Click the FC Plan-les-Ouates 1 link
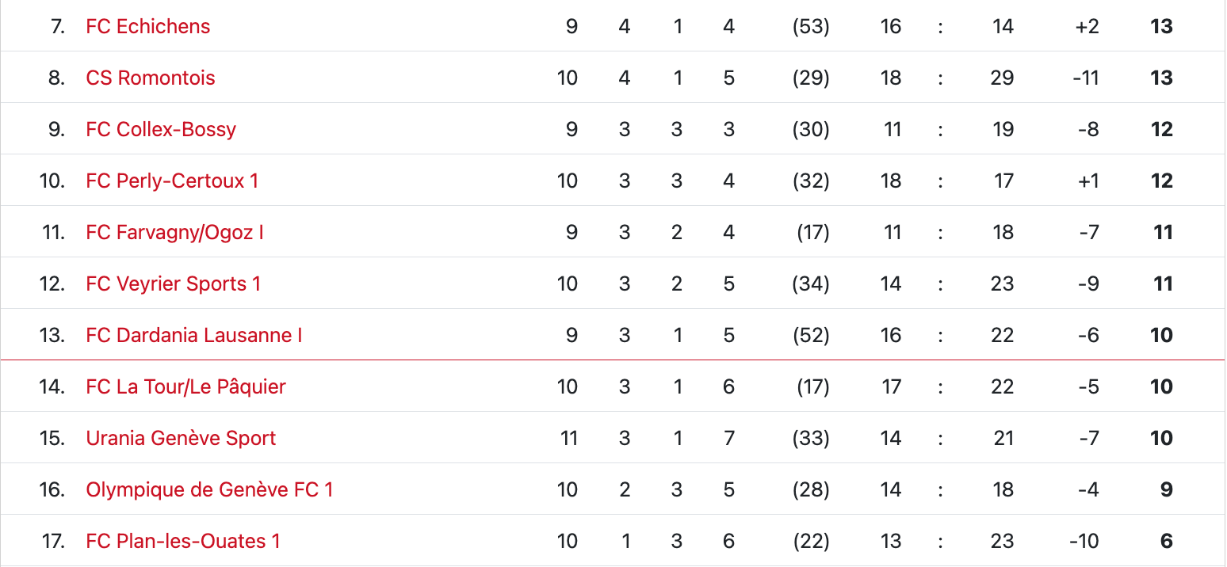 click(182, 541)
